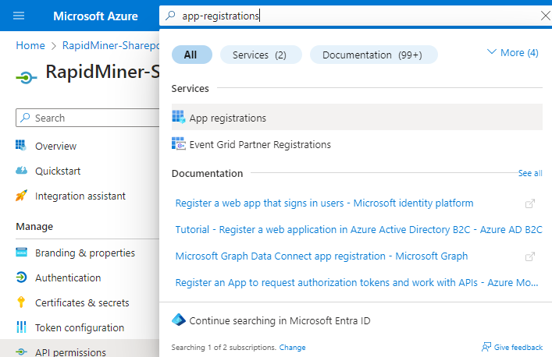552x357 pixels.
Task: Click the Event Grid Partner Registrations icon
Action: (178, 144)
